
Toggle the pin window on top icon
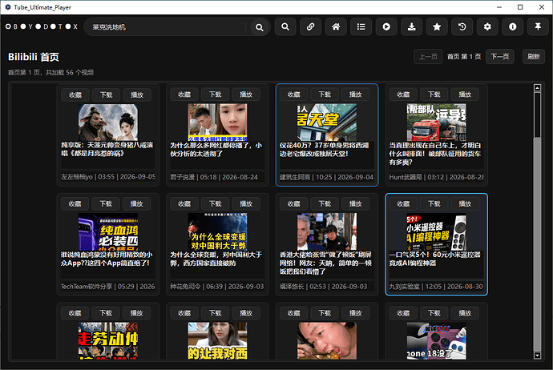(x=538, y=26)
